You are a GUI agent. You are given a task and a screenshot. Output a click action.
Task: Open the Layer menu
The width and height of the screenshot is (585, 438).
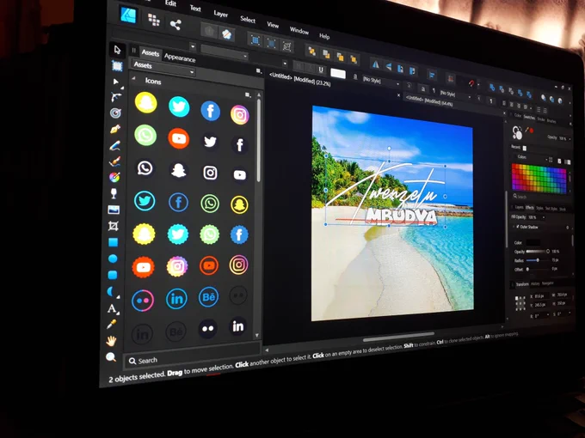(220, 14)
